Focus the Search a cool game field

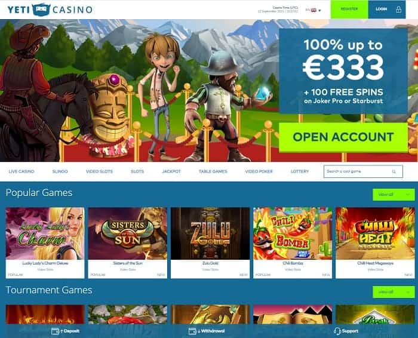(363, 171)
